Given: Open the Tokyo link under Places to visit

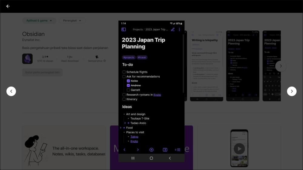Looking at the screenshot, I should pyautogui.click(x=134, y=137).
